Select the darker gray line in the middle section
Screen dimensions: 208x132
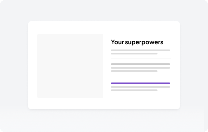click(140, 64)
